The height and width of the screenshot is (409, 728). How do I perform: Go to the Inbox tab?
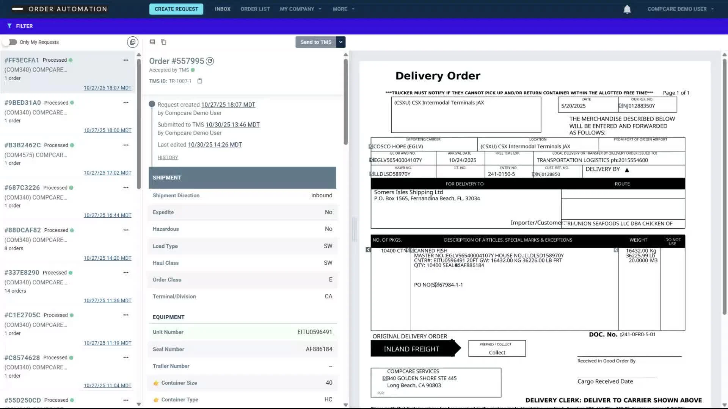(222, 9)
